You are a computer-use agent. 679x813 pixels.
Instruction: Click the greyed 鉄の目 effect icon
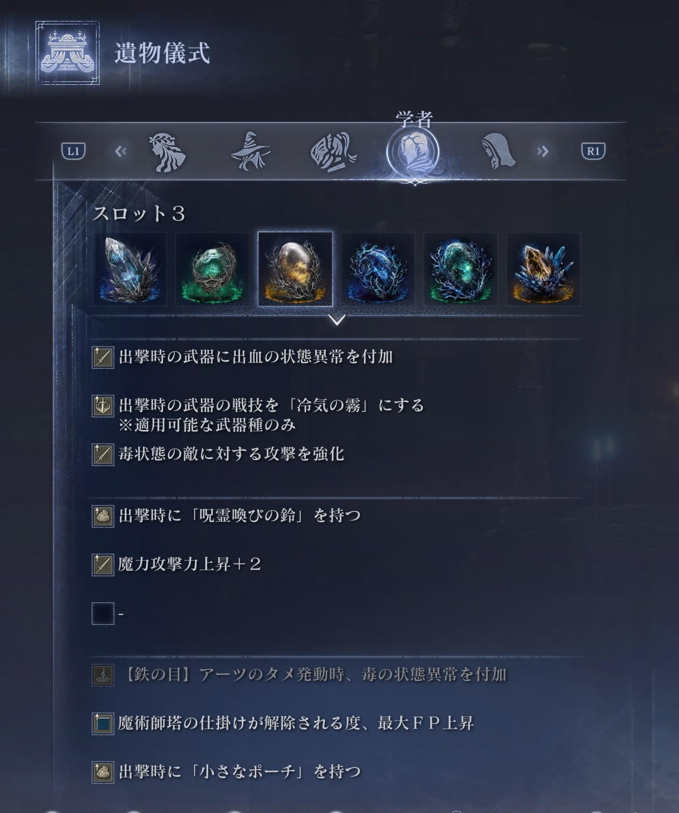coord(103,675)
